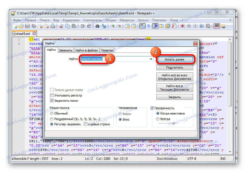Switch to the 'Пометки' tab
246x172 pixels.
107,50
